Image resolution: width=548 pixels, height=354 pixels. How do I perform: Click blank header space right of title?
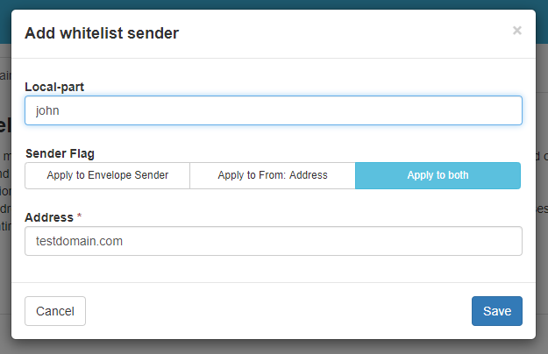pos(351,33)
